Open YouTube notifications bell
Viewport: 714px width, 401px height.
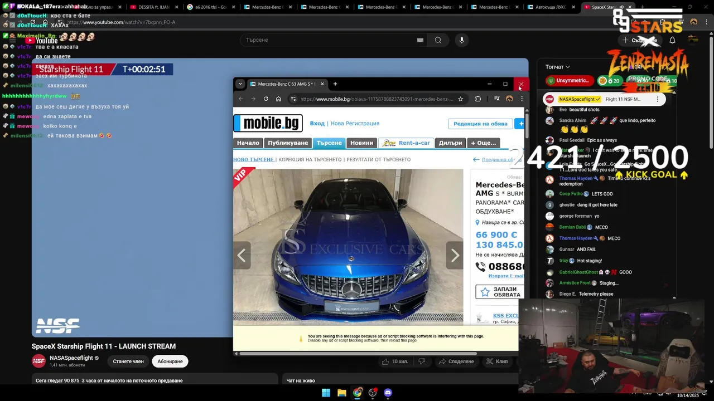pyautogui.click(x=672, y=40)
